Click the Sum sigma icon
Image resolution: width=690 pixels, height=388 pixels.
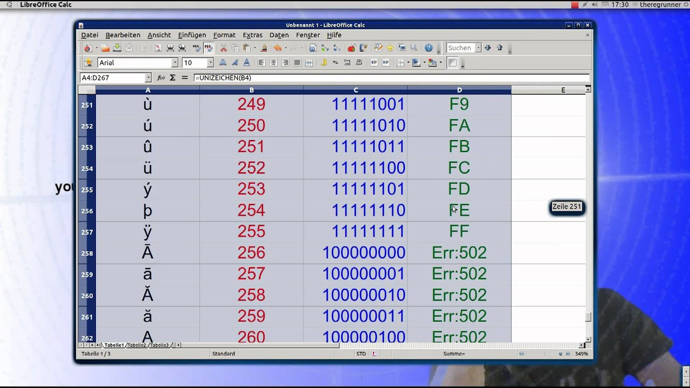point(172,78)
